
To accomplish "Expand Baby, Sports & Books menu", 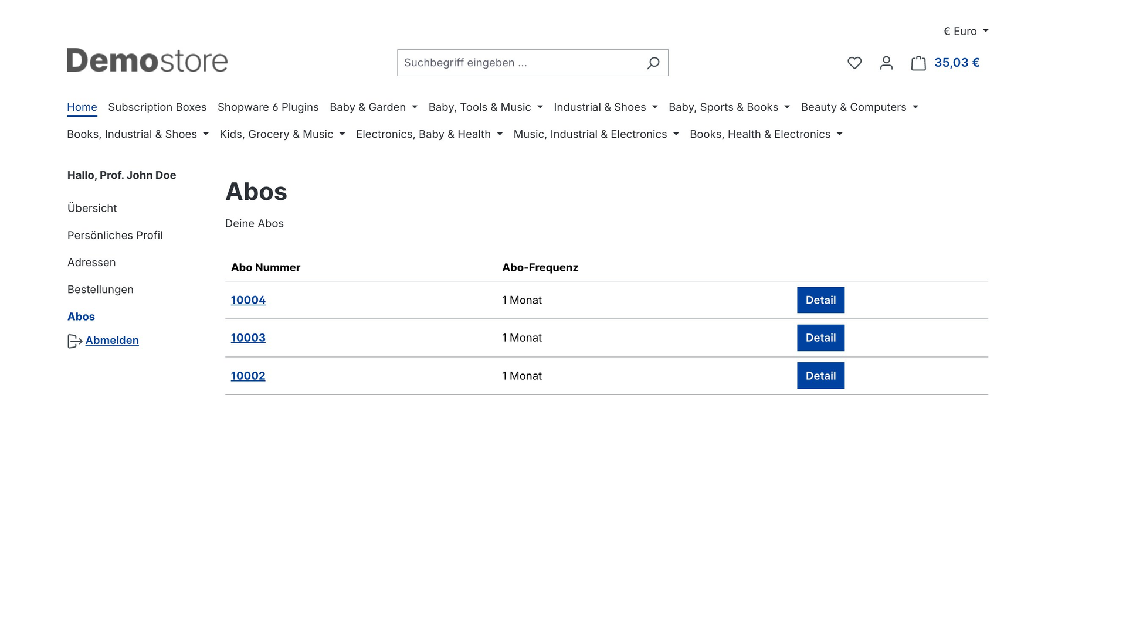I will pyautogui.click(x=729, y=107).
